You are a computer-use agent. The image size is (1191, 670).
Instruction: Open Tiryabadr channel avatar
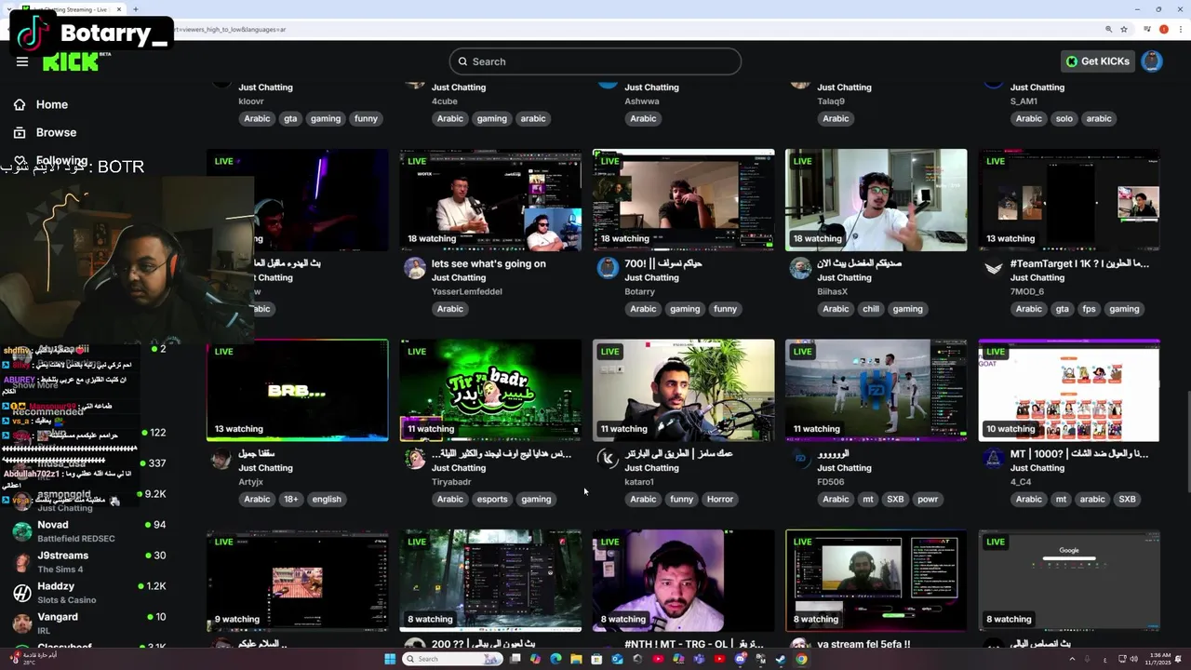click(x=414, y=459)
